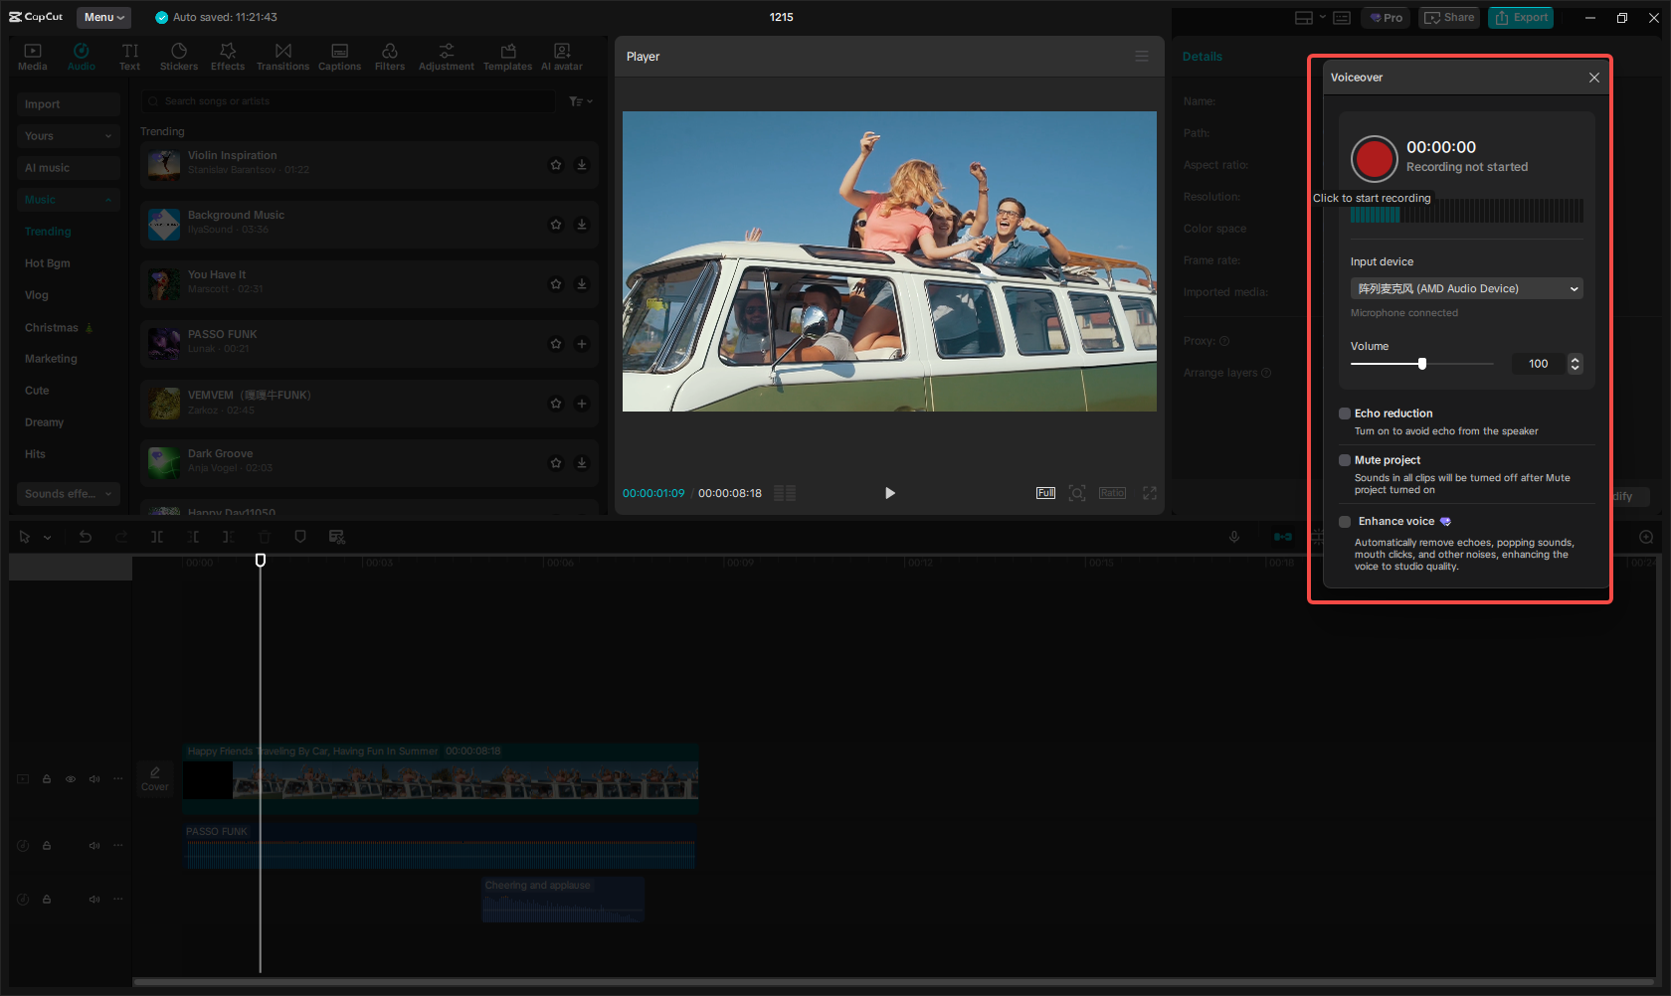Click the Import button
The height and width of the screenshot is (996, 1671).
pos(68,104)
